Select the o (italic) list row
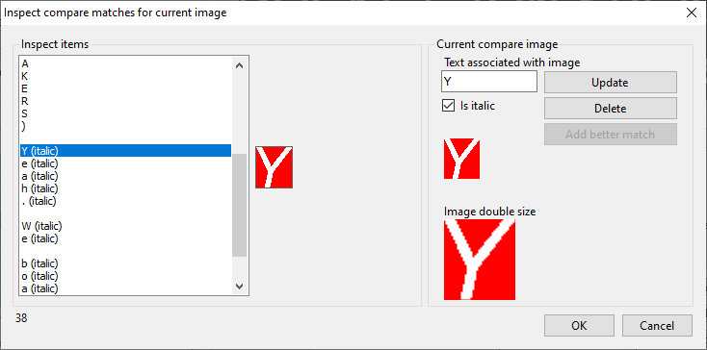The width and height of the screenshot is (707, 350). (126, 275)
